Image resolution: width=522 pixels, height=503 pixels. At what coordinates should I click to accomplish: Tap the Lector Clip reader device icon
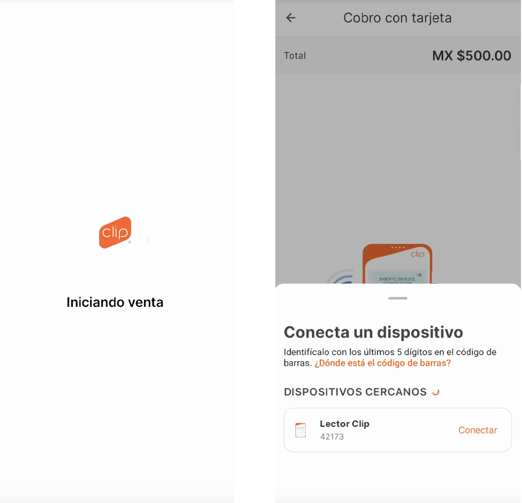pos(300,430)
